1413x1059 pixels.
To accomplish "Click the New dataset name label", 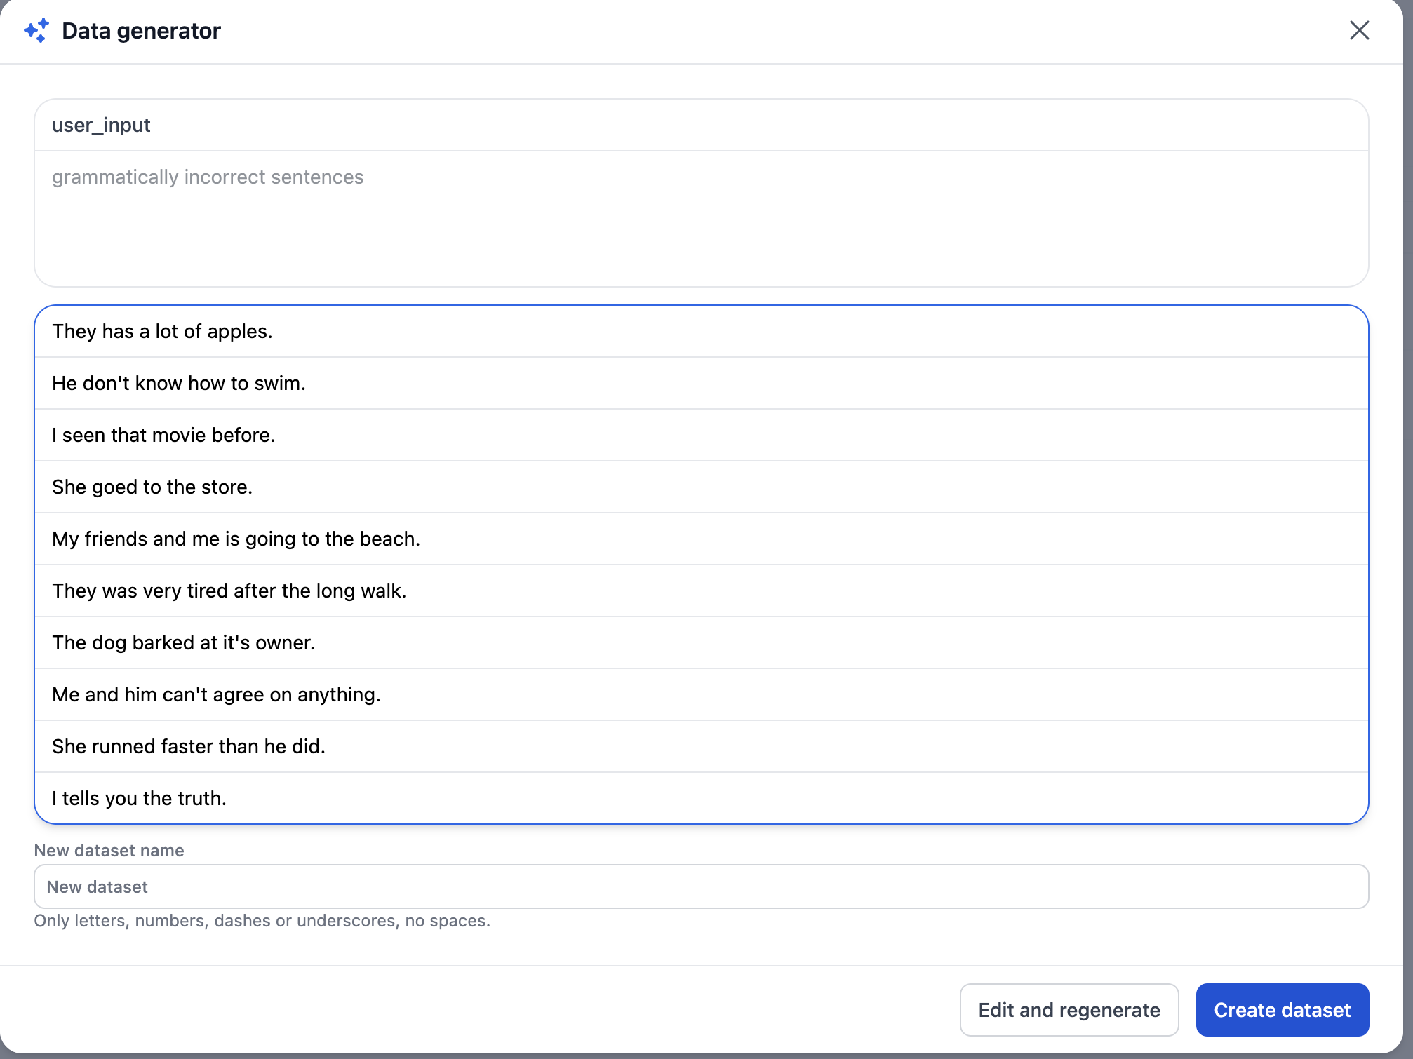I will point(109,850).
